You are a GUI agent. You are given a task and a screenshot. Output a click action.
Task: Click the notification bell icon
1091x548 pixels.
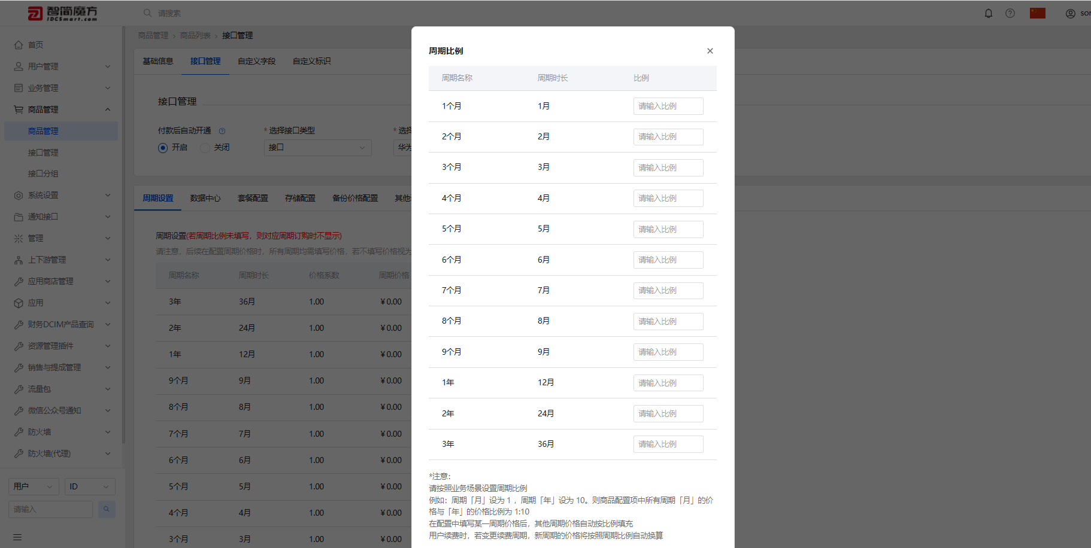click(989, 13)
